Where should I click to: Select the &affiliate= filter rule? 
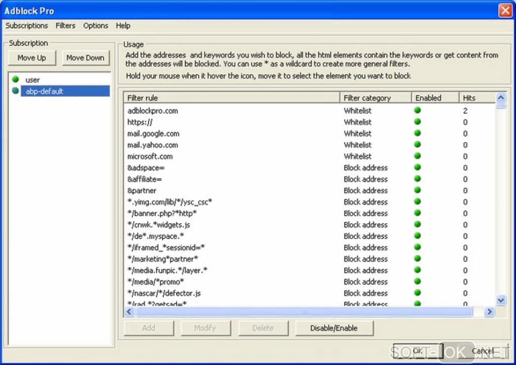(x=145, y=179)
